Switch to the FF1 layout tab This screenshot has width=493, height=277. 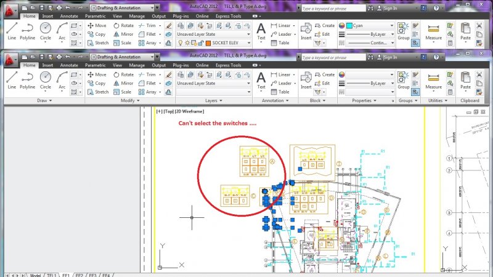tap(67, 275)
